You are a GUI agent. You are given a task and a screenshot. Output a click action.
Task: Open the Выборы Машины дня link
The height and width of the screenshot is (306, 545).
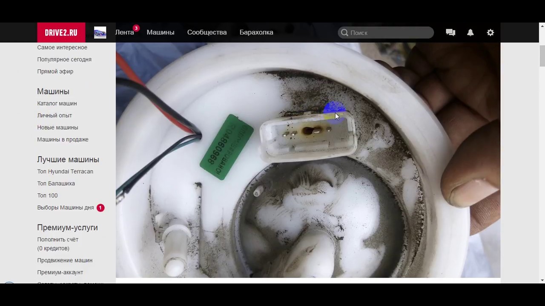(66, 207)
